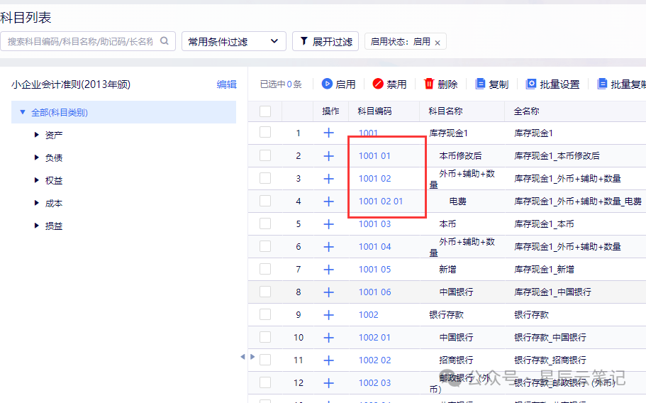This screenshot has height=403, width=646.
Task: Click the plus icon for row 1002 03
Action: 328,382
